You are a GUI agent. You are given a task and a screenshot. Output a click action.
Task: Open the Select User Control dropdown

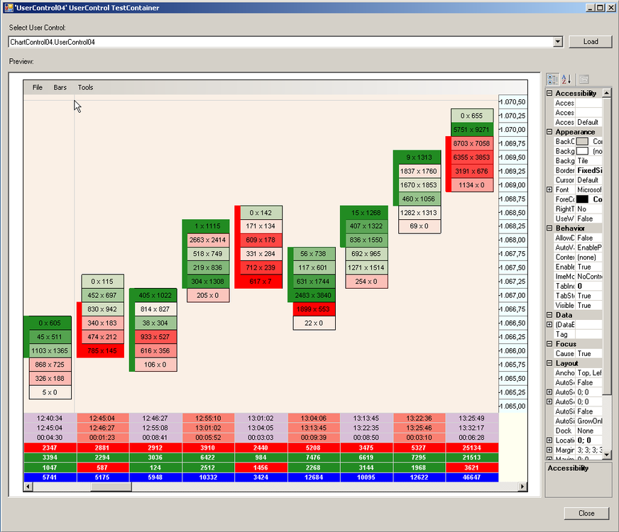[x=557, y=41]
